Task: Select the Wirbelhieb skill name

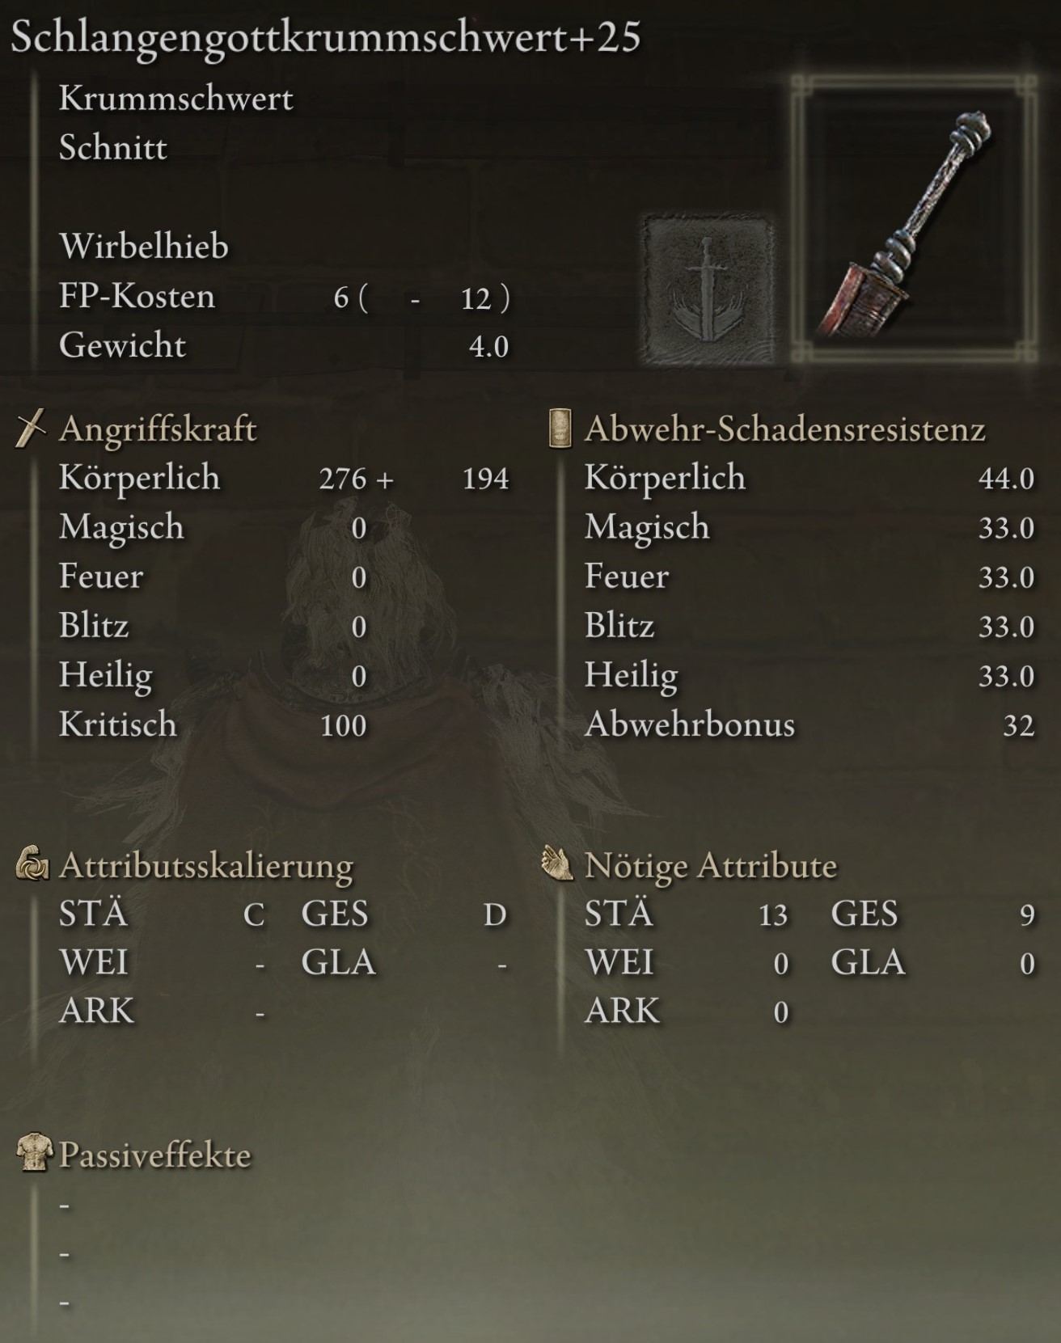Action: 144,246
